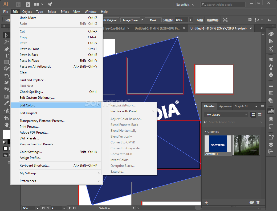Click the isolate selected object icon
Image resolution: width=277 pixels, height=211 pixels.
225,20
